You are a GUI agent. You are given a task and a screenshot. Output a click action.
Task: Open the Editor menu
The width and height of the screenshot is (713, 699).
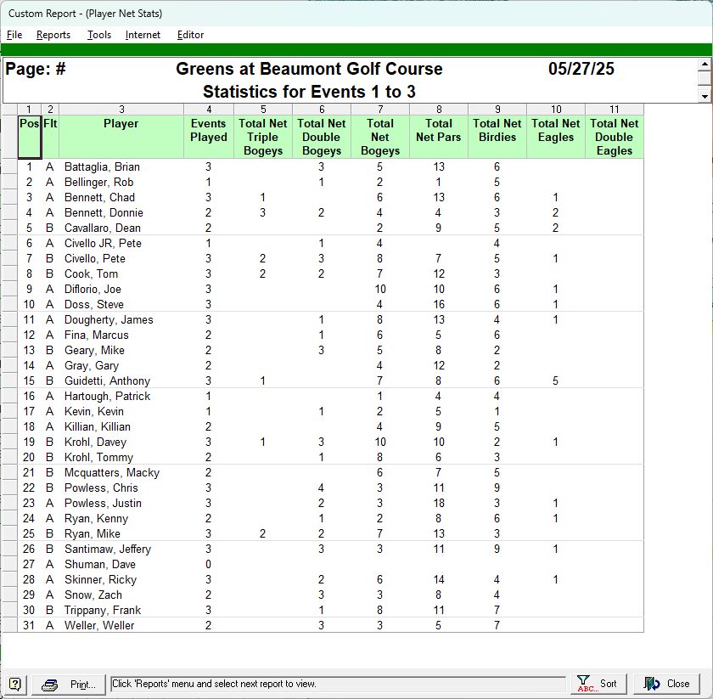tap(190, 35)
